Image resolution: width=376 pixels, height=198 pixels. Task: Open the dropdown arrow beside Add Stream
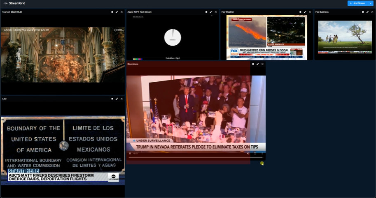[x=370, y=3]
